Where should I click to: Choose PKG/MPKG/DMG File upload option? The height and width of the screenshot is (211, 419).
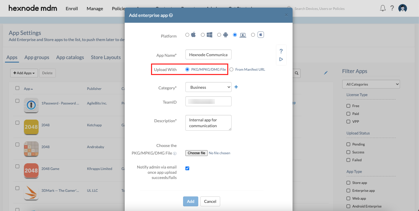click(x=187, y=70)
